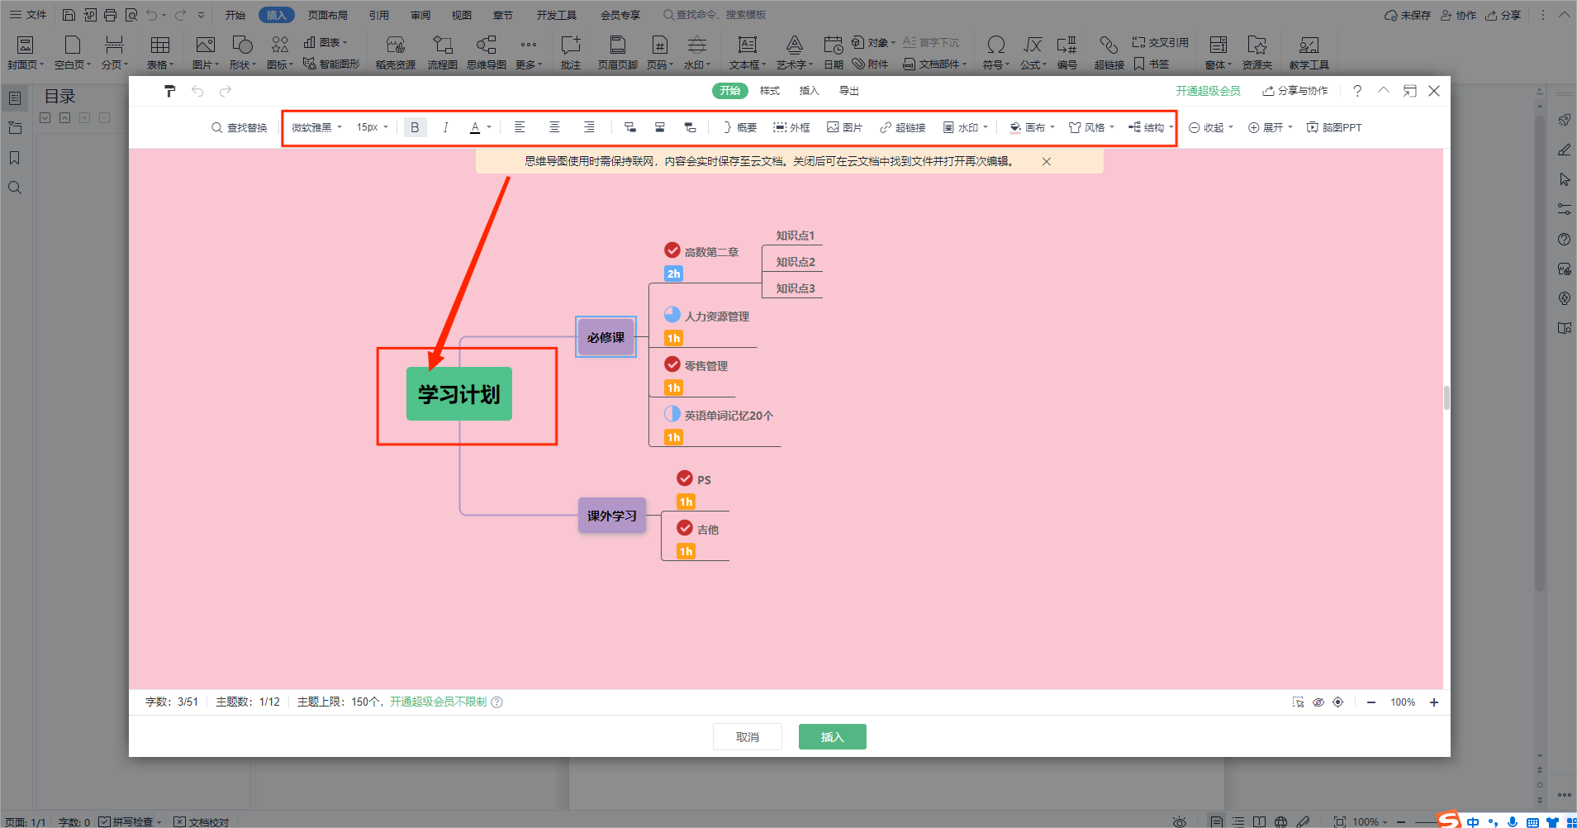
Task: Click 分享与协作 in dialog header
Action: (1295, 91)
